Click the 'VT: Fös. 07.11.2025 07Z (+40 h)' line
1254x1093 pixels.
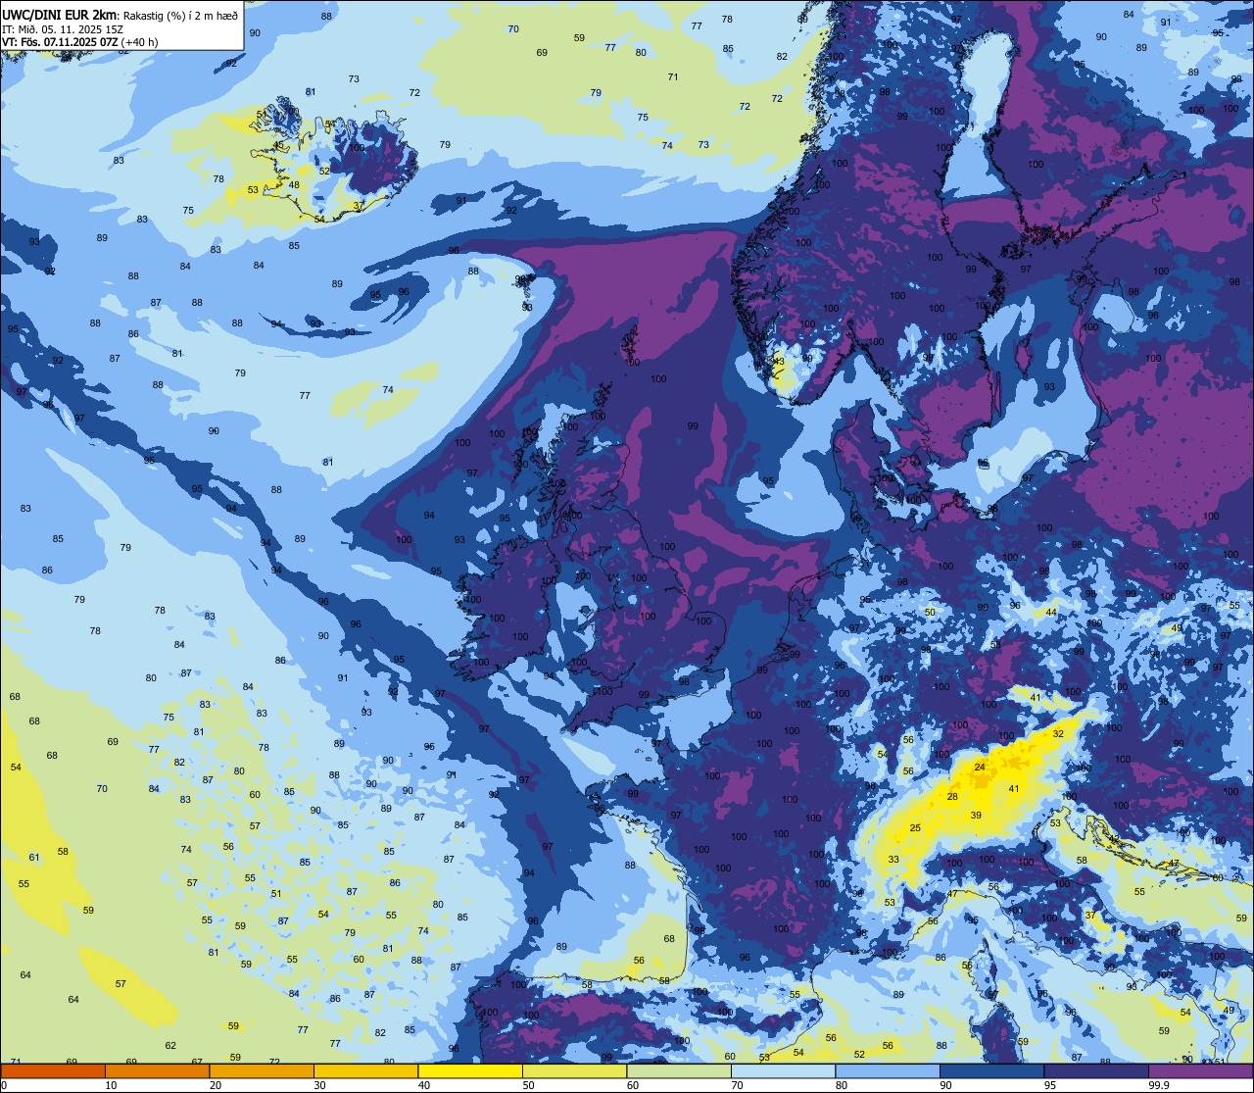(80, 42)
